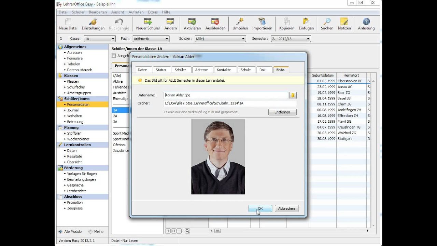This screenshot has width=437, height=246.
Task: Open the Semester 2. - 2012/13 dropdown
Action: (291, 39)
